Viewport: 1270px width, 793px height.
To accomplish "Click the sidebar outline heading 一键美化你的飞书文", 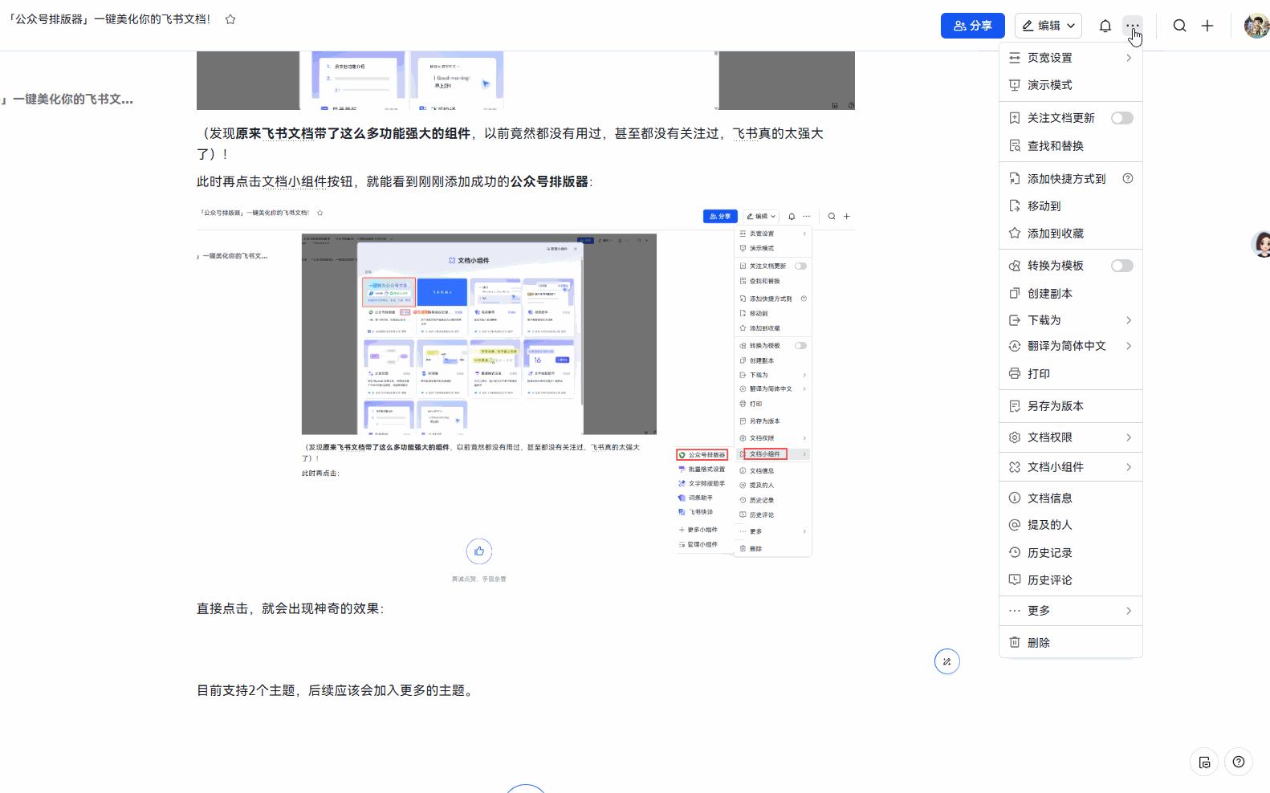I will tap(68, 100).
